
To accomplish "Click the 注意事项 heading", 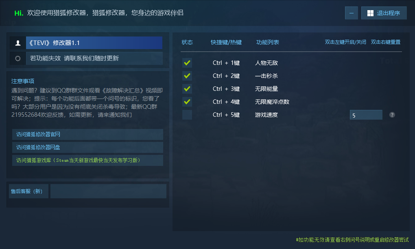I will [x=23, y=81].
